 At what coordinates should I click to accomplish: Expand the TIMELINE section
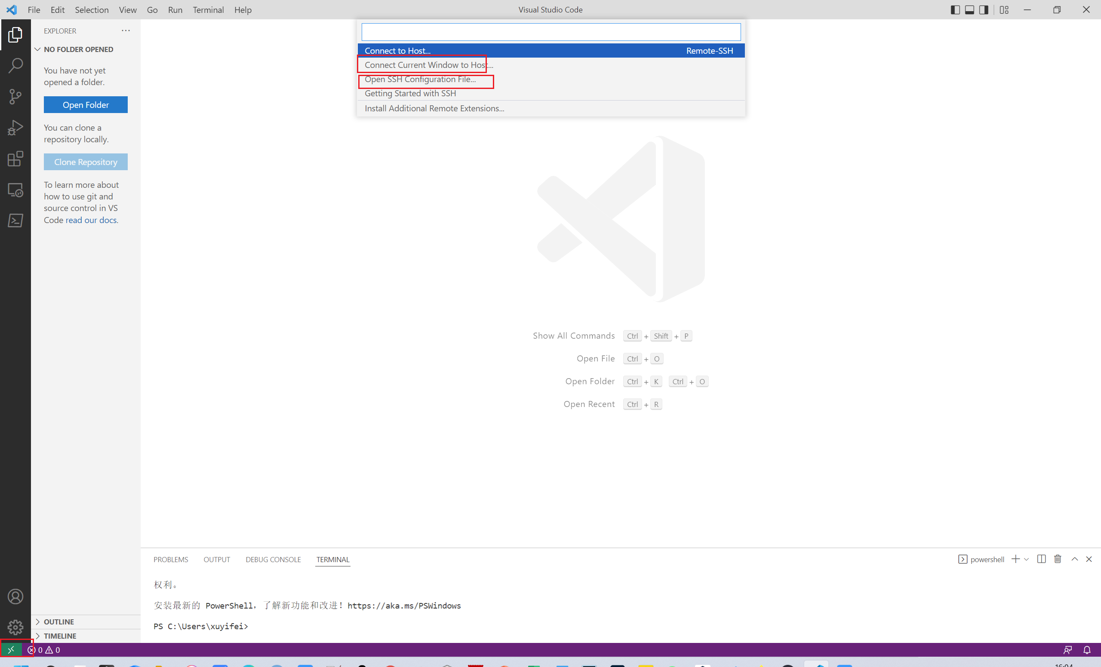coord(60,636)
